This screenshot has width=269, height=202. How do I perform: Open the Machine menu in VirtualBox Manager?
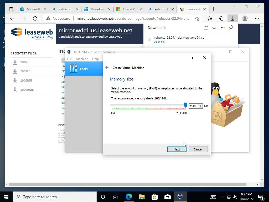tap(82, 59)
